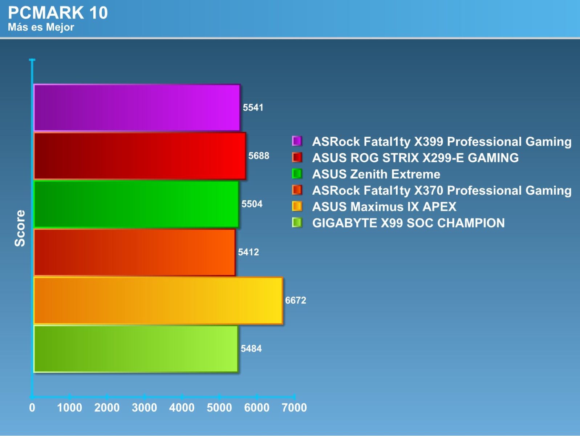
Task: Click the 5688 value label
Action: click(259, 156)
